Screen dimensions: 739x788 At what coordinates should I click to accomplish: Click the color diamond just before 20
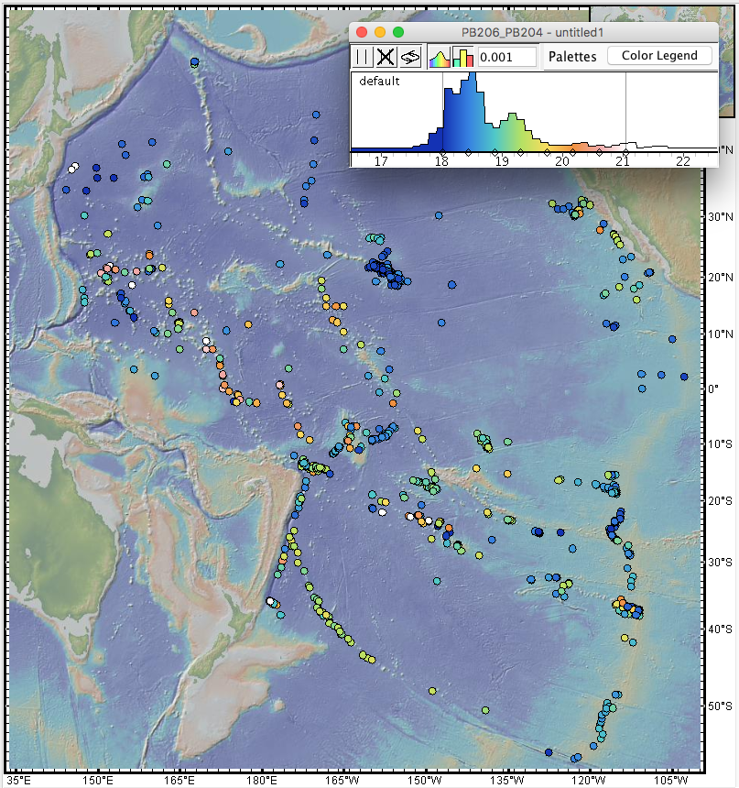[547, 152]
